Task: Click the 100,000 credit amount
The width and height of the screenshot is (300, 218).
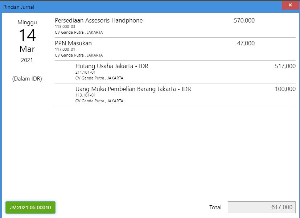Action: pos(285,89)
